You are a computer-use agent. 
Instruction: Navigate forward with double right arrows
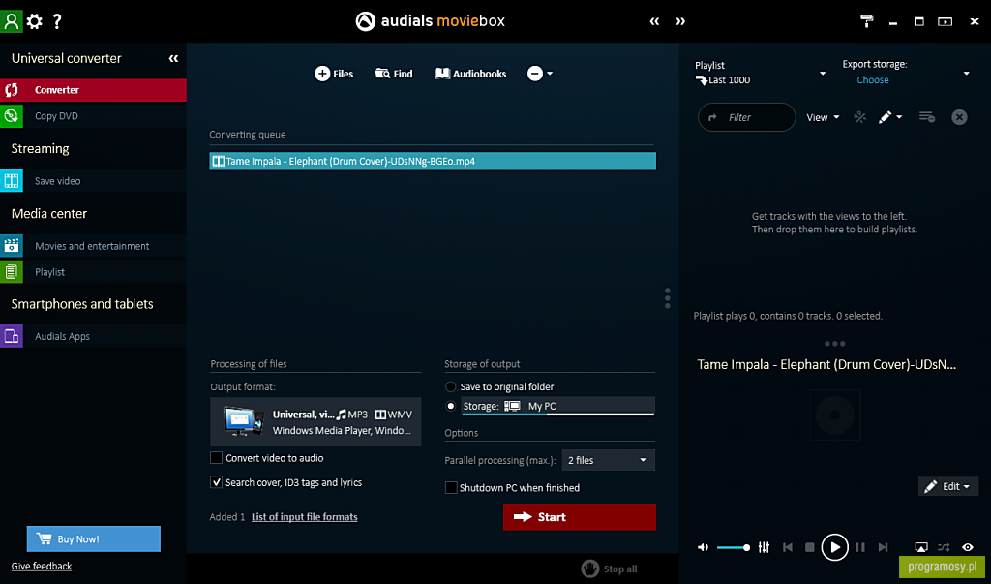(x=680, y=21)
